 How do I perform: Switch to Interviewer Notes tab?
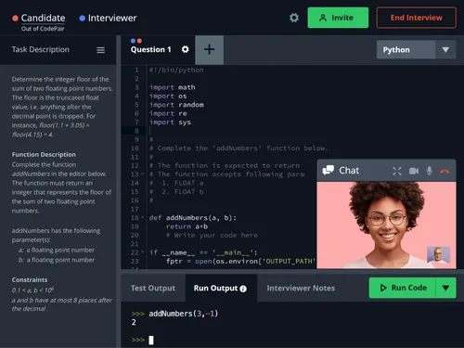(301, 288)
